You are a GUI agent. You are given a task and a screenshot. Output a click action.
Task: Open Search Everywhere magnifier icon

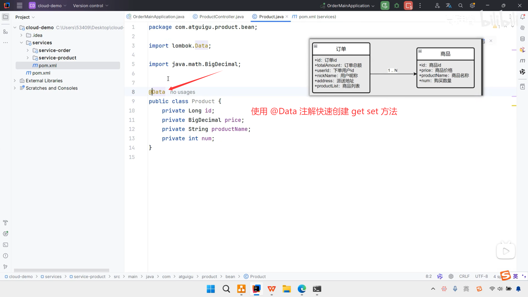[461, 5]
